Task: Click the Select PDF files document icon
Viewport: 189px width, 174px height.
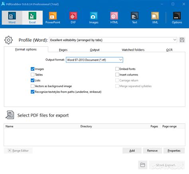Action: click(x=10, y=115)
